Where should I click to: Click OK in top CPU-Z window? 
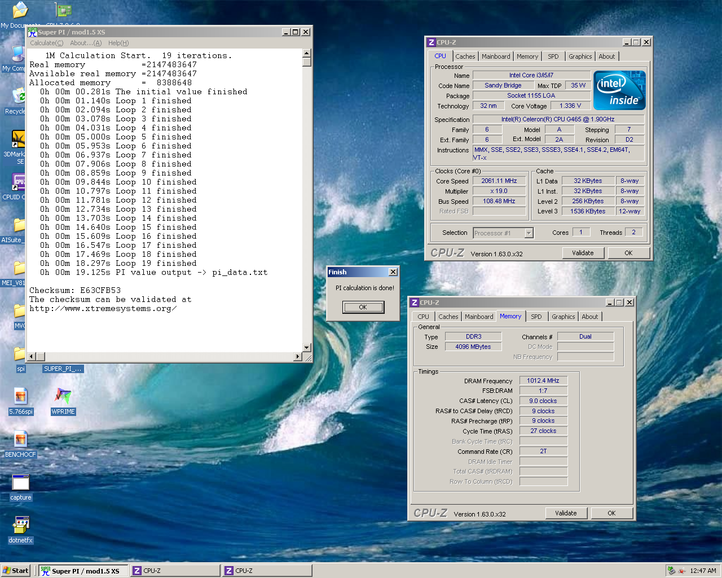628,253
